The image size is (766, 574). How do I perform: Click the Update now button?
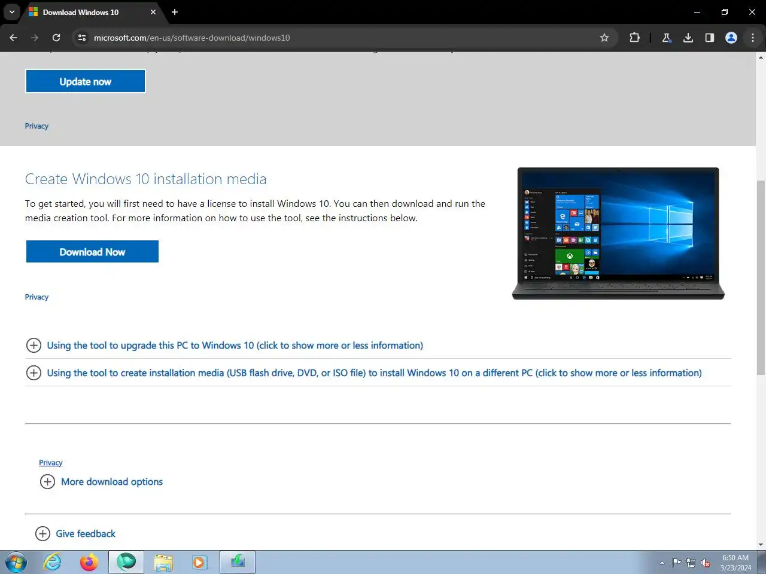(x=86, y=81)
